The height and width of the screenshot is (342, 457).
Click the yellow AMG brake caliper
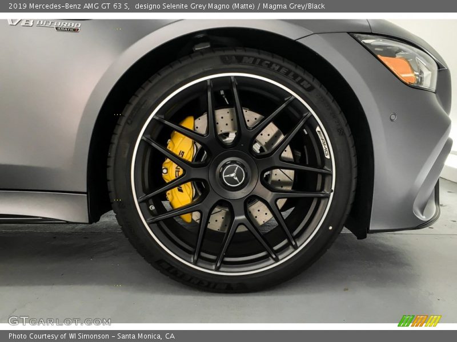click(x=179, y=170)
